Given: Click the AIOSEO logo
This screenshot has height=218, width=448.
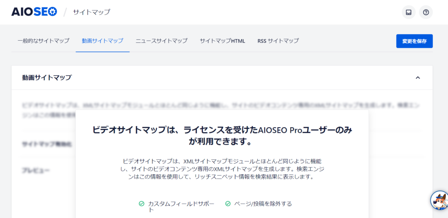Looking at the screenshot, I should pyautogui.click(x=33, y=12).
